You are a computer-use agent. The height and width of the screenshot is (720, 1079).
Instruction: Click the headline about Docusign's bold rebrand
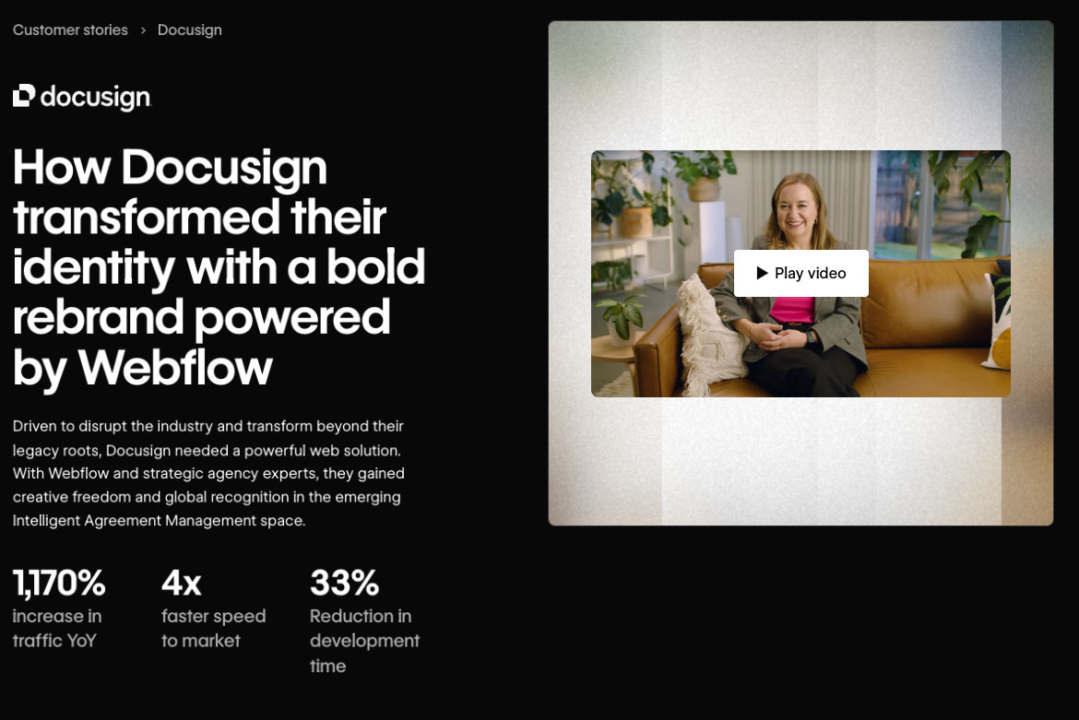[x=219, y=266]
